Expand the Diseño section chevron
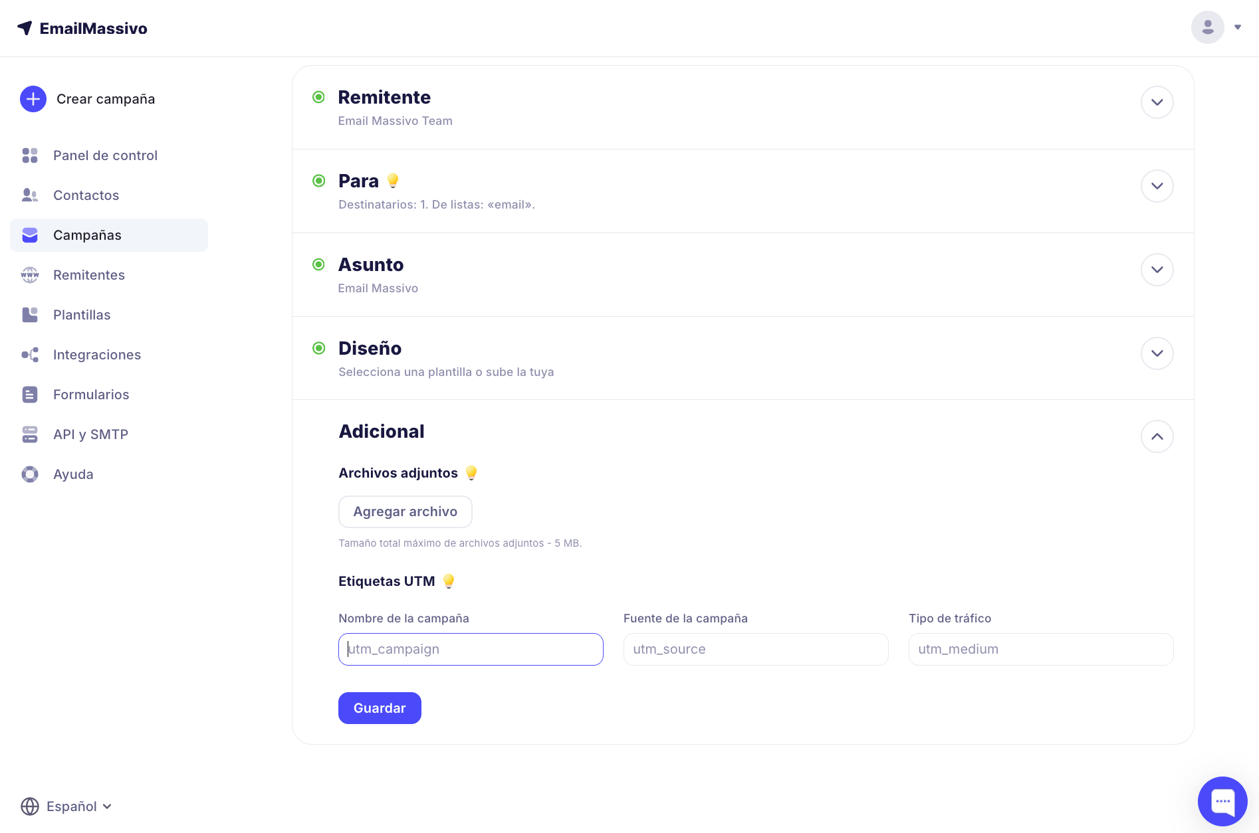The width and height of the screenshot is (1259, 833). [1157, 353]
